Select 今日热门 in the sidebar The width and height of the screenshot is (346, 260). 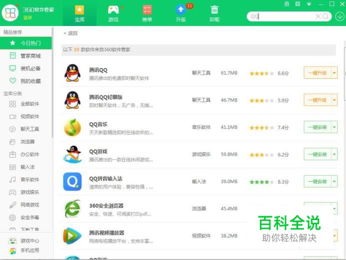click(26, 43)
